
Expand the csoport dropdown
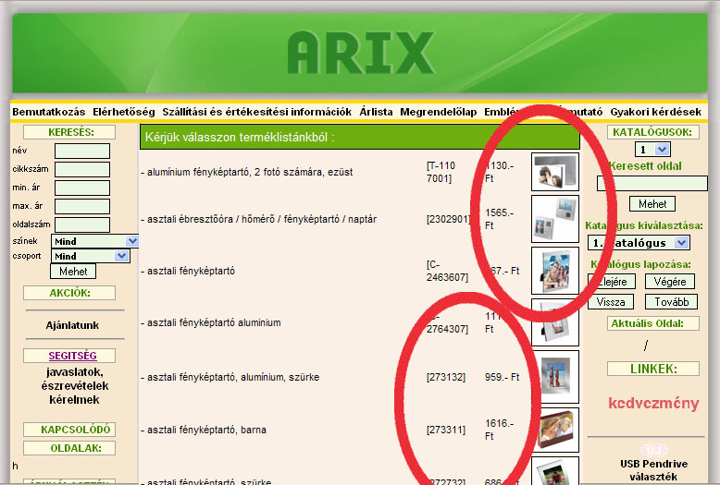coord(90,256)
